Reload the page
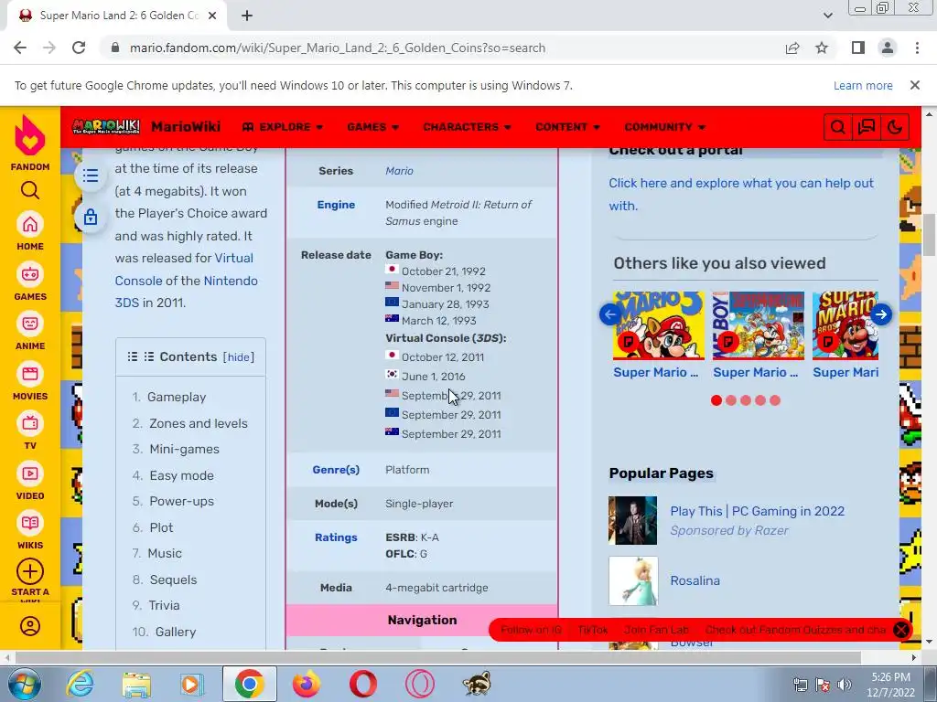The width and height of the screenshot is (937, 702). [x=79, y=48]
